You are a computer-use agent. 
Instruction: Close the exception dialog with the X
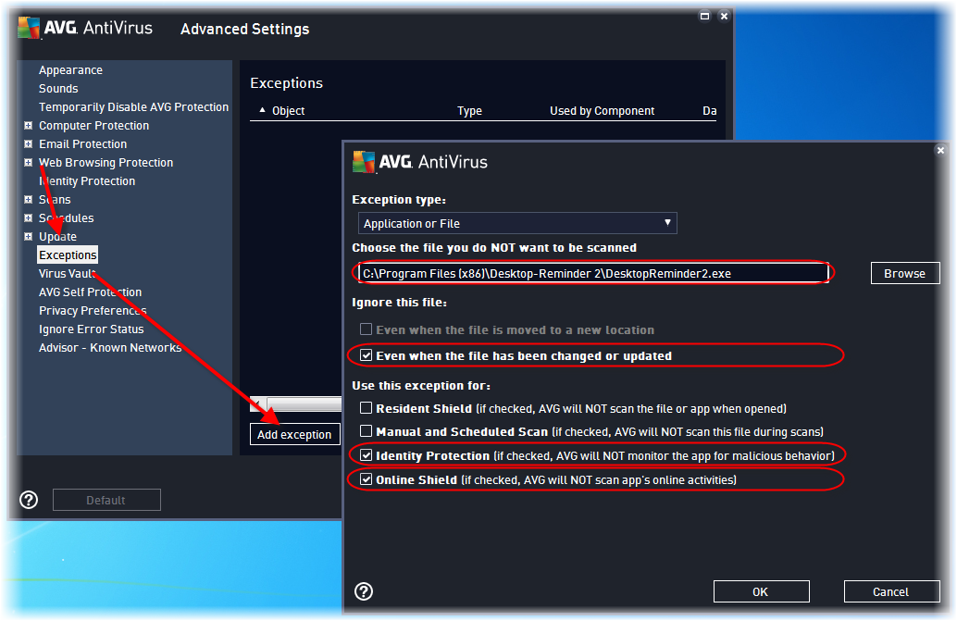pos(940,150)
